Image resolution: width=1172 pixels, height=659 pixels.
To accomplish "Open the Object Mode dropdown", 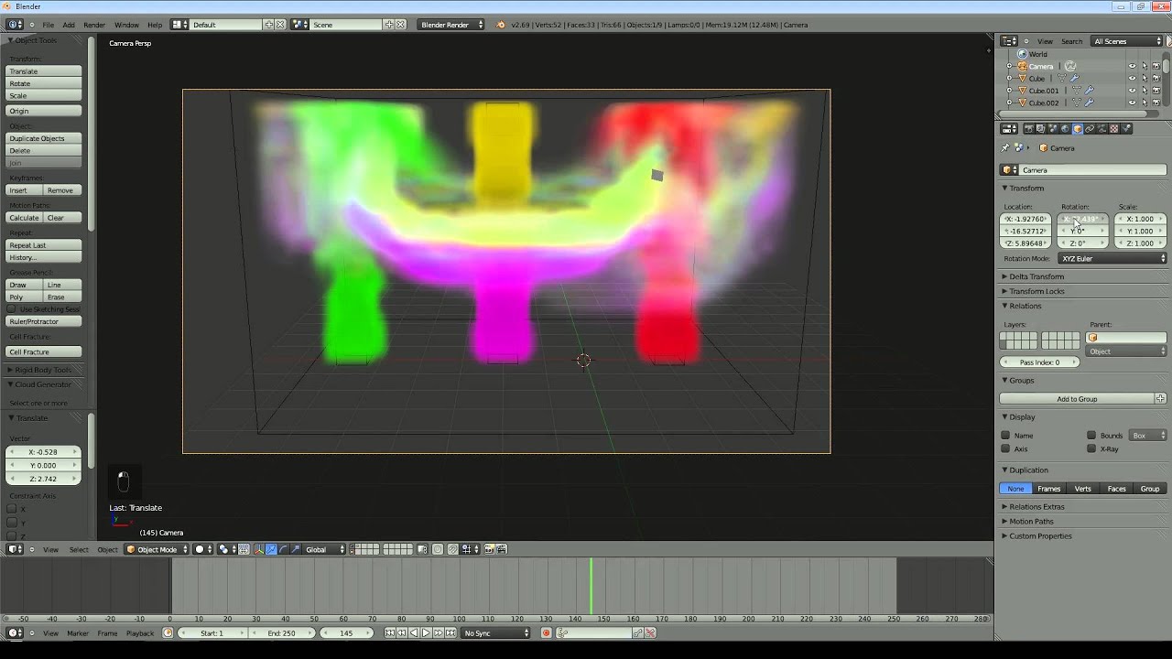I will 157,549.
